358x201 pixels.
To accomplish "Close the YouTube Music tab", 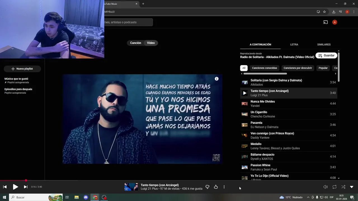I will 136,4.
